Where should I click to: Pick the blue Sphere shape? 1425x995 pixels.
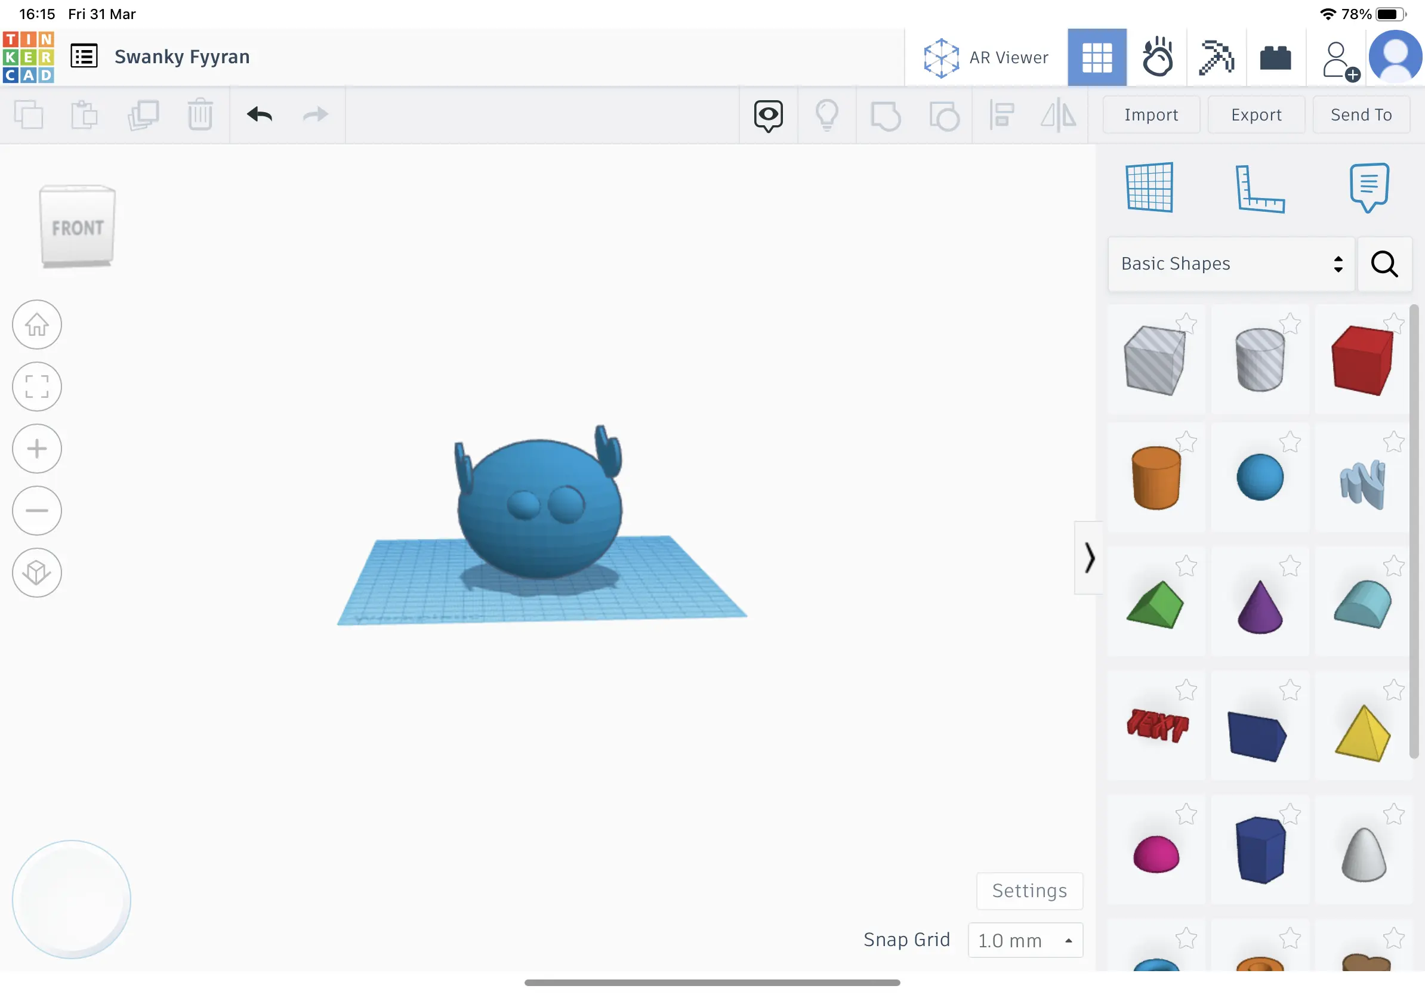coord(1259,478)
